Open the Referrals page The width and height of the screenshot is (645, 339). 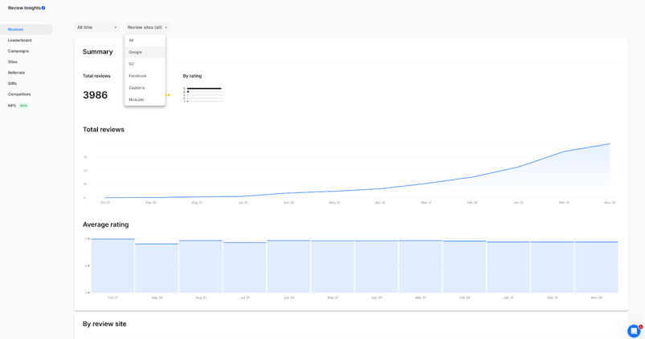(x=16, y=73)
